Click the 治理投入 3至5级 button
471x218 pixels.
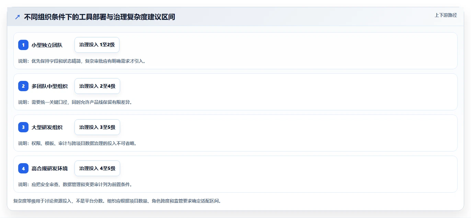click(97, 127)
